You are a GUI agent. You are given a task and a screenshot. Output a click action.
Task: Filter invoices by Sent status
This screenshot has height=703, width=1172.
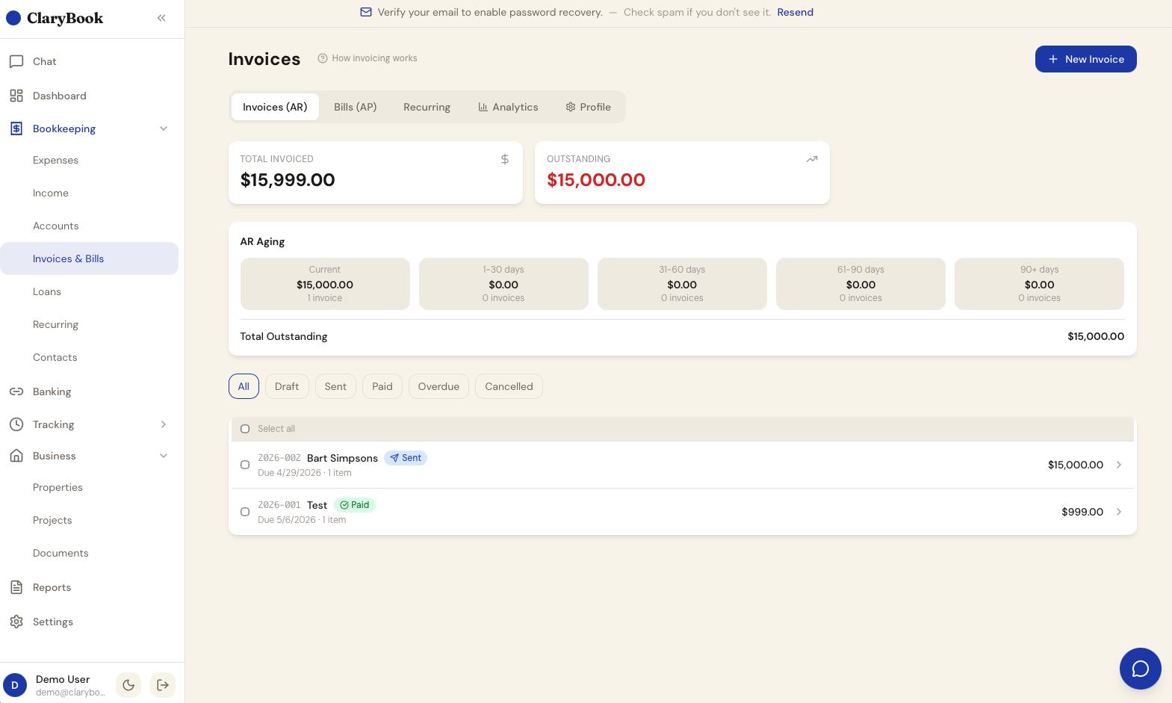pos(335,386)
